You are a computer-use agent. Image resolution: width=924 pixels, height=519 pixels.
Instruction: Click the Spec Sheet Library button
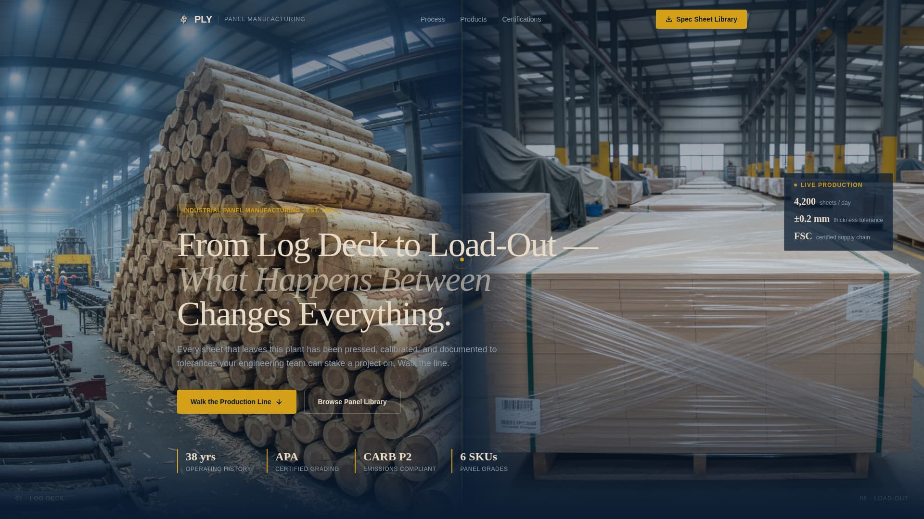tap(701, 19)
